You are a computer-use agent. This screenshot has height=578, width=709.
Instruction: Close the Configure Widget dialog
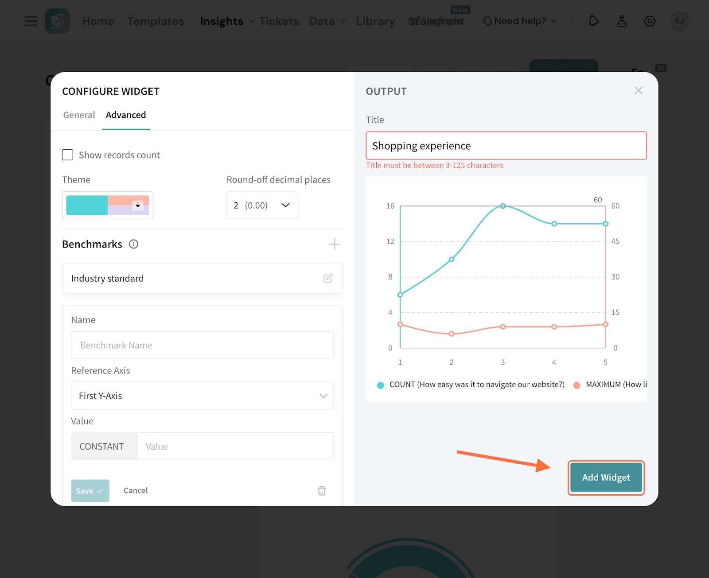638,91
